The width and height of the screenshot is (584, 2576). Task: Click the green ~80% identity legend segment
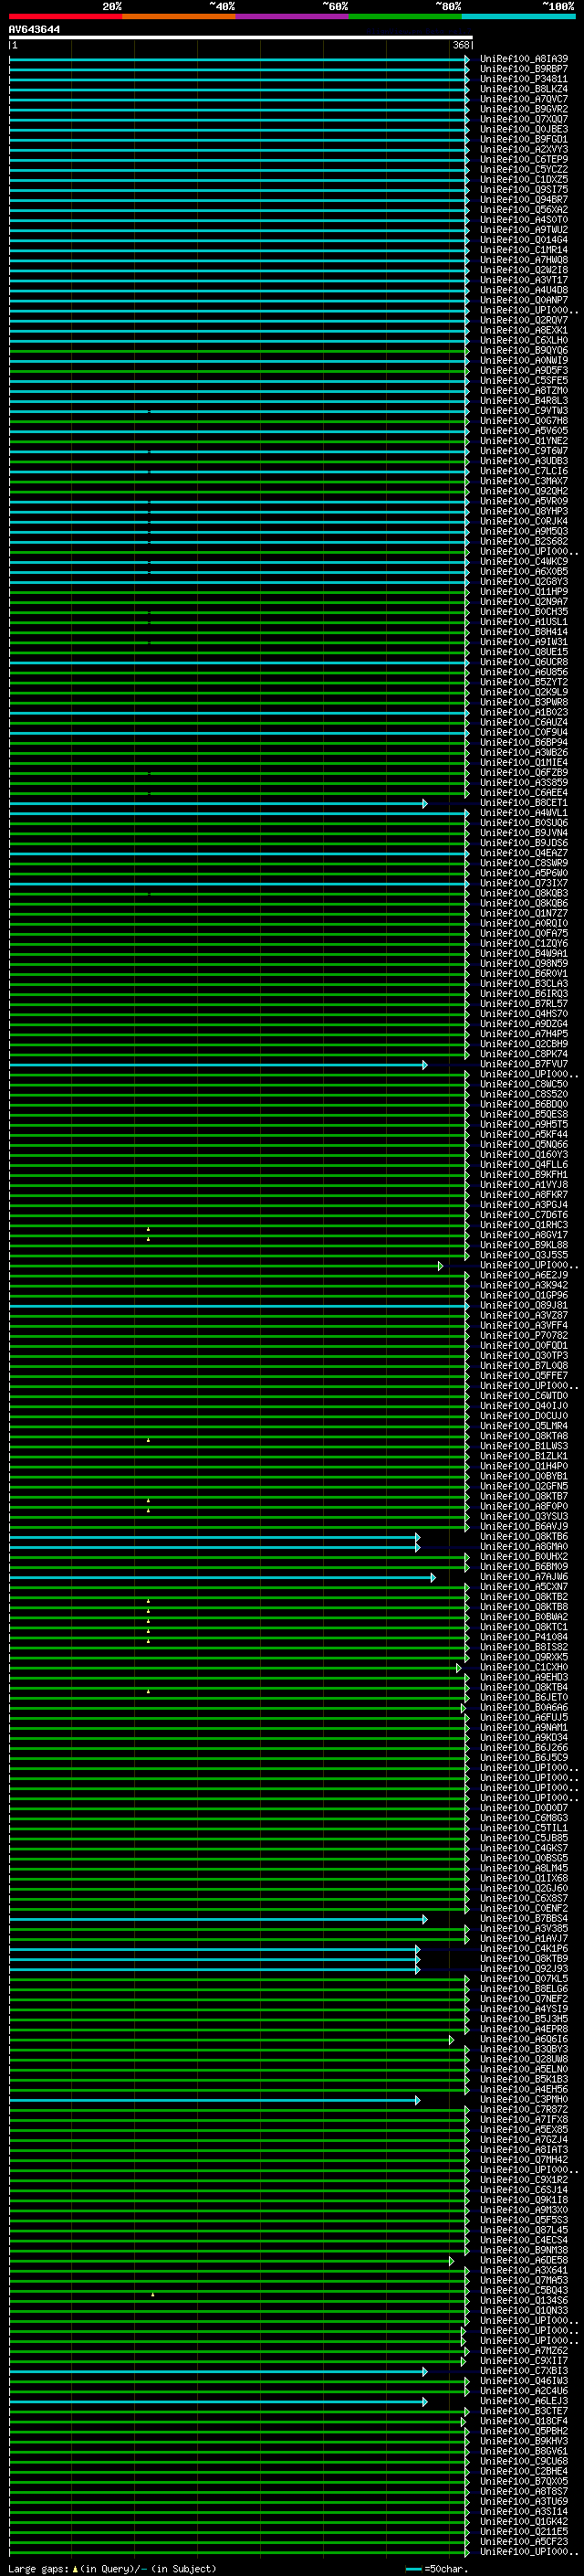tap(405, 16)
